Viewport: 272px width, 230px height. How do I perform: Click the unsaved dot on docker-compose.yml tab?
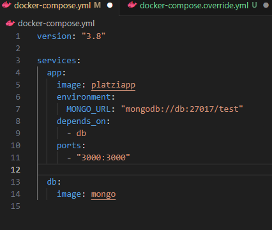click(x=110, y=5)
